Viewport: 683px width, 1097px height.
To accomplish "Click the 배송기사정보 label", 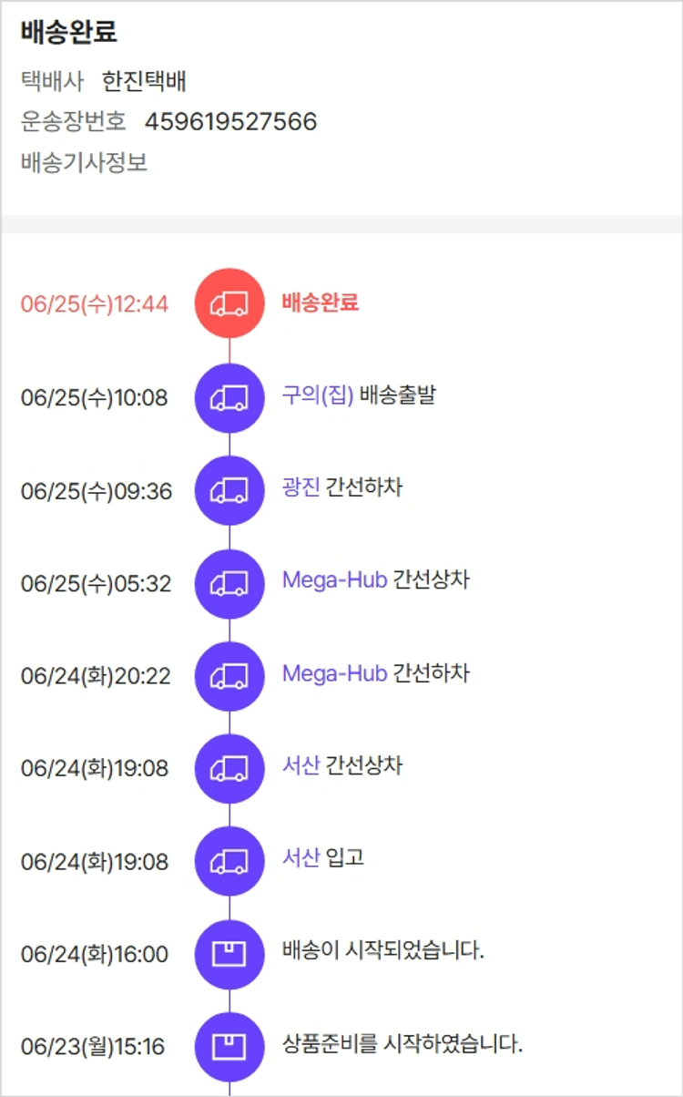I will 84,163.
